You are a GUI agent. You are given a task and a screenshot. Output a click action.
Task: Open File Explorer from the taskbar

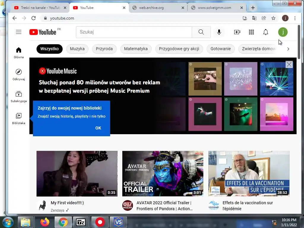pyautogui.click(x=26, y=222)
